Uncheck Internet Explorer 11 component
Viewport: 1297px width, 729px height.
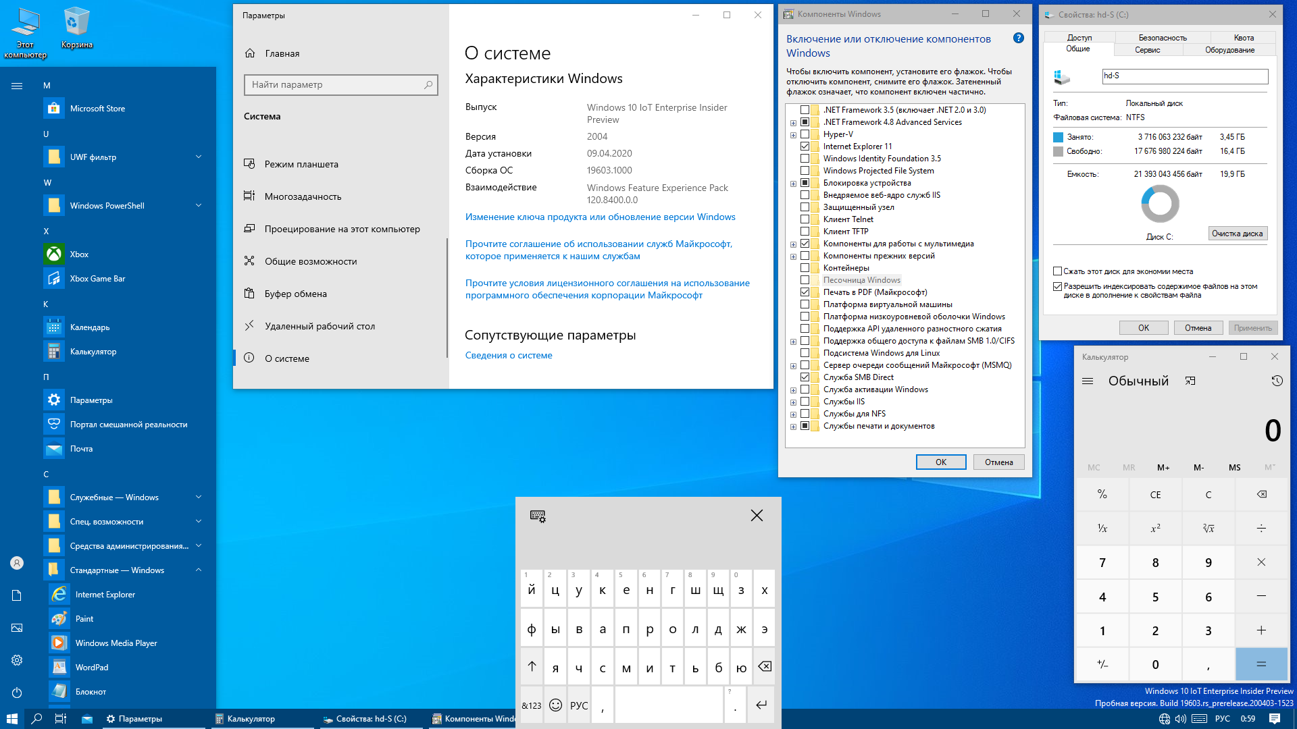pos(805,146)
